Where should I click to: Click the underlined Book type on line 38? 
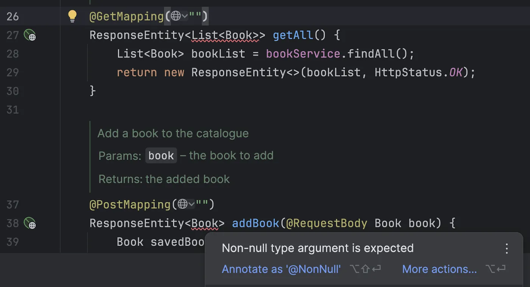click(205, 223)
